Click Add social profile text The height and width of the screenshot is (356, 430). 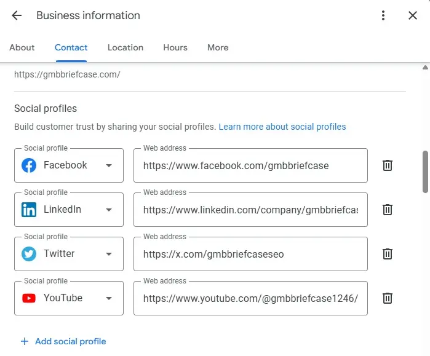click(x=71, y=341)
